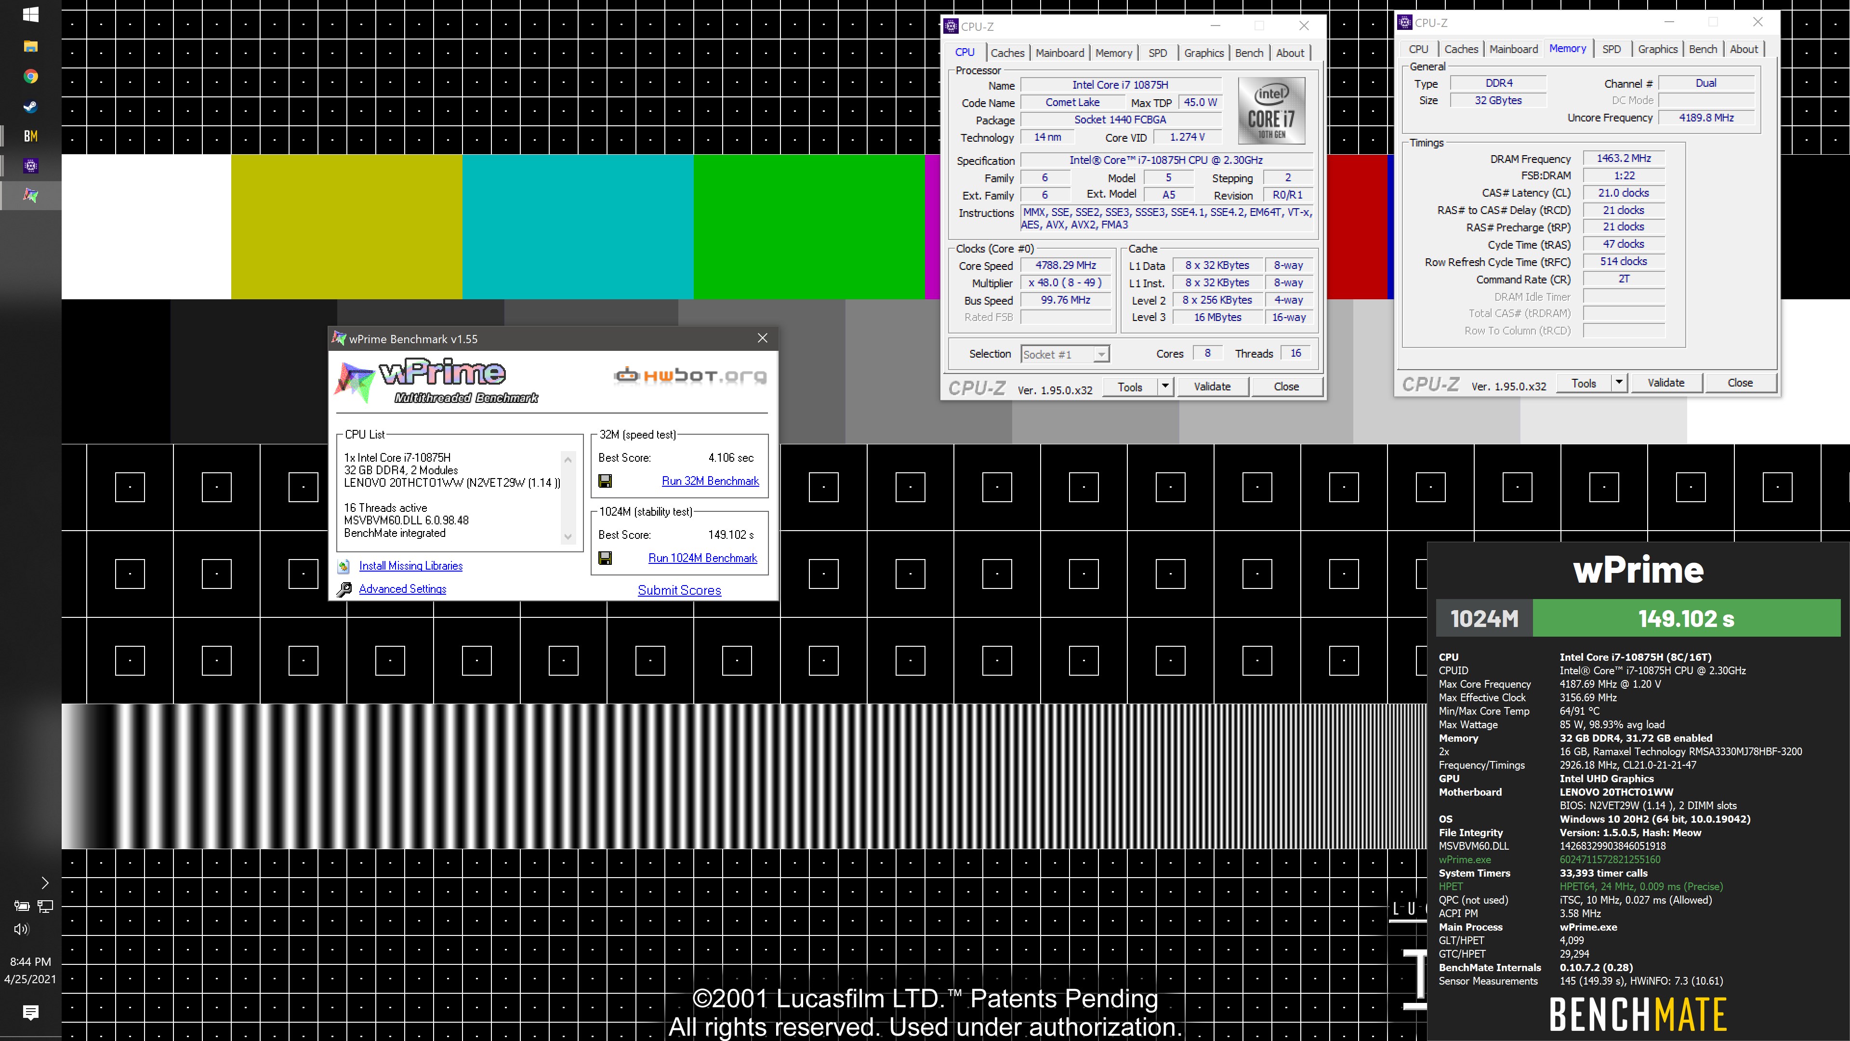Click the Intel Core i7 badge in CPU-Z
The image size is (1850, 1041).
(1271, 111)
